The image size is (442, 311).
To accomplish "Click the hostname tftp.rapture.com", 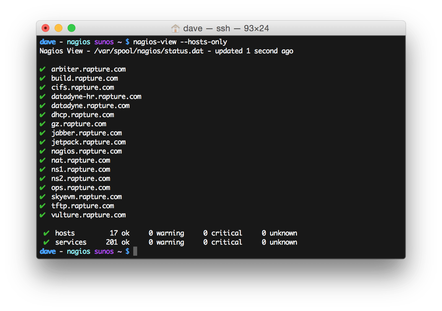I will [83, 206].
